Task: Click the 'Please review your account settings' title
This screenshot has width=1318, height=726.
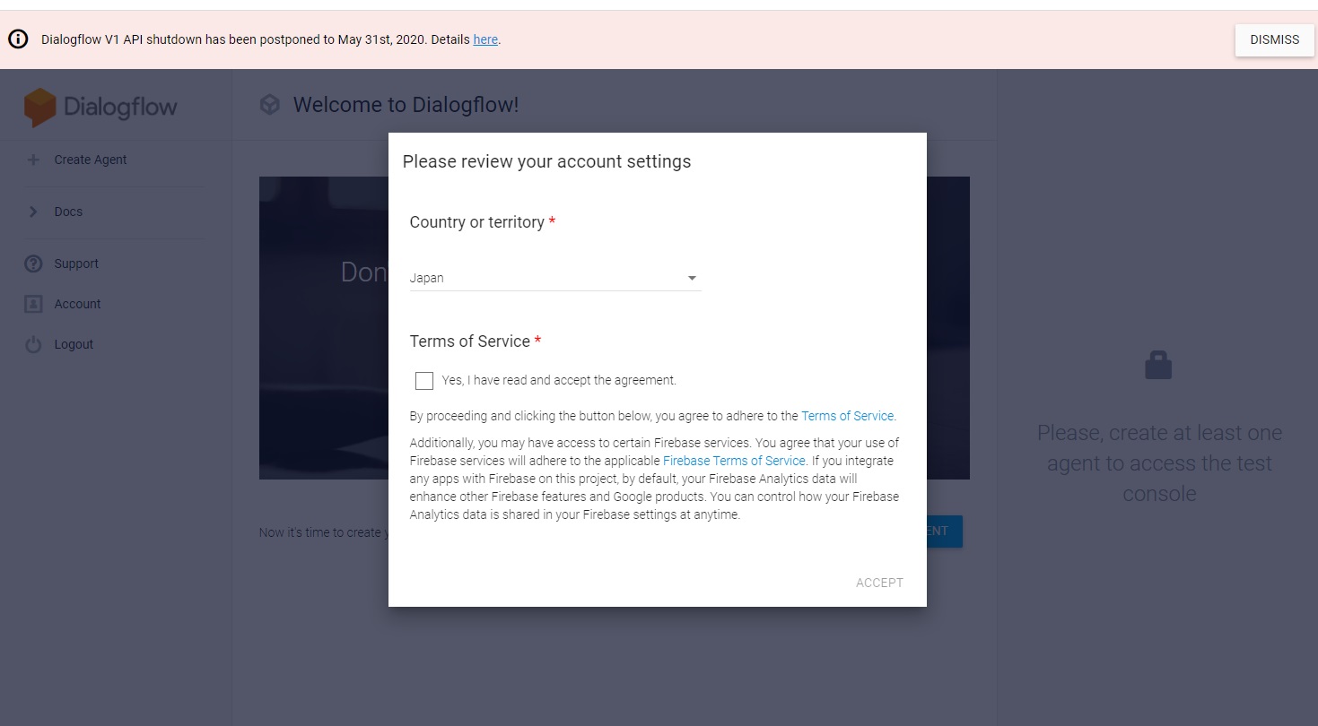Action: pyautogui.click(x=546, y=161)
